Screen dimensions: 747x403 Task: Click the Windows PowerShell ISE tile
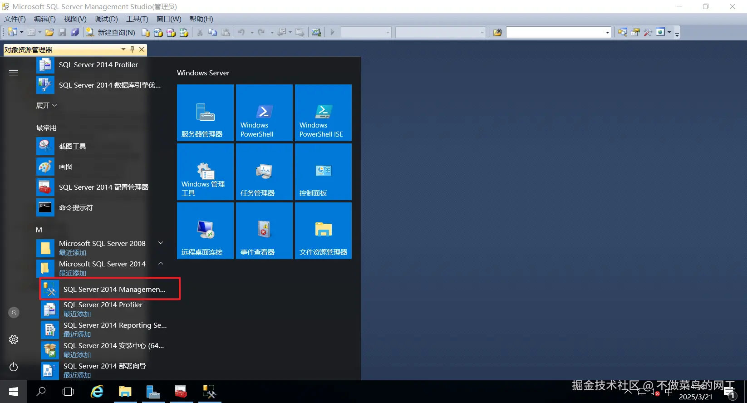(323, 113)
